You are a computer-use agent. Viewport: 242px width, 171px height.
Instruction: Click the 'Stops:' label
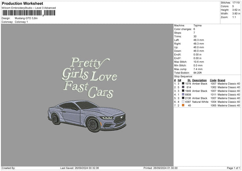coord(178,33)
